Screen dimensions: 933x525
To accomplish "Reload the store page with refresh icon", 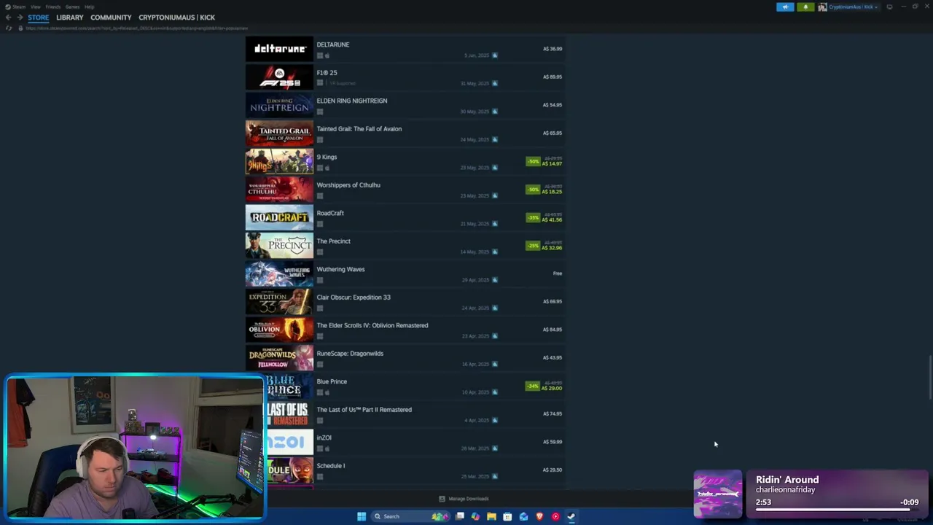I will [9, 28].
